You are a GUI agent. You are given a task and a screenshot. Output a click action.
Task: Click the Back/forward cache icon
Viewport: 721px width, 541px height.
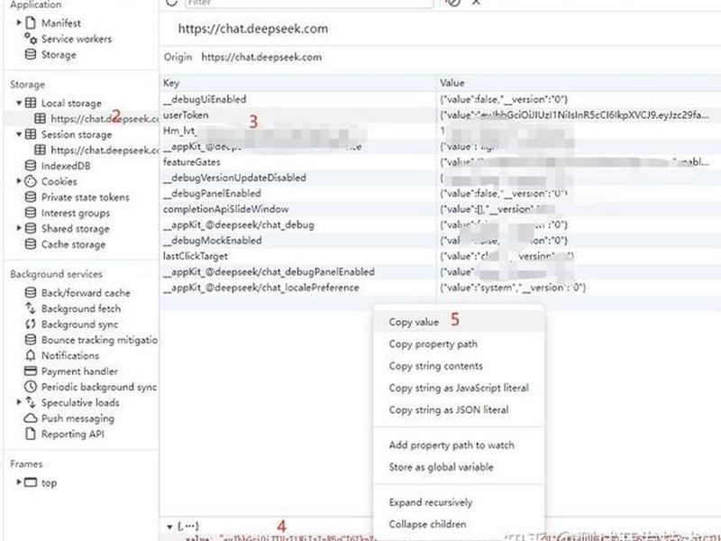(x=31, y=292)
